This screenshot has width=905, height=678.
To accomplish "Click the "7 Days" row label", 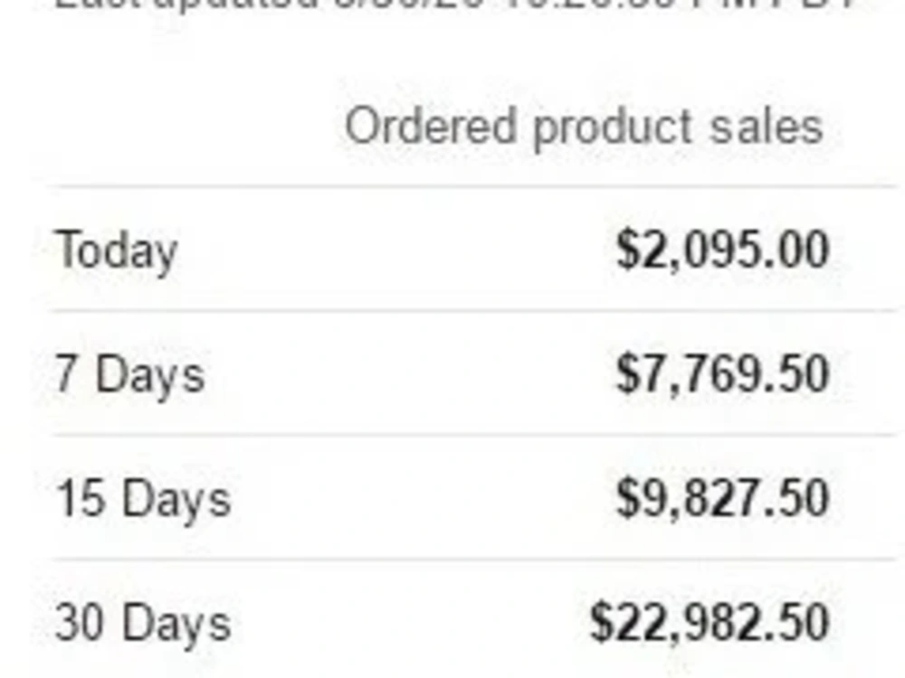I will pos(129,374).
